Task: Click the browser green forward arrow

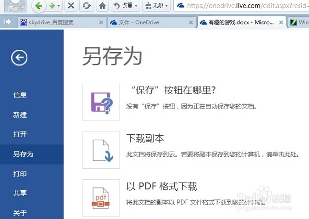Action: tap(52, 6)
